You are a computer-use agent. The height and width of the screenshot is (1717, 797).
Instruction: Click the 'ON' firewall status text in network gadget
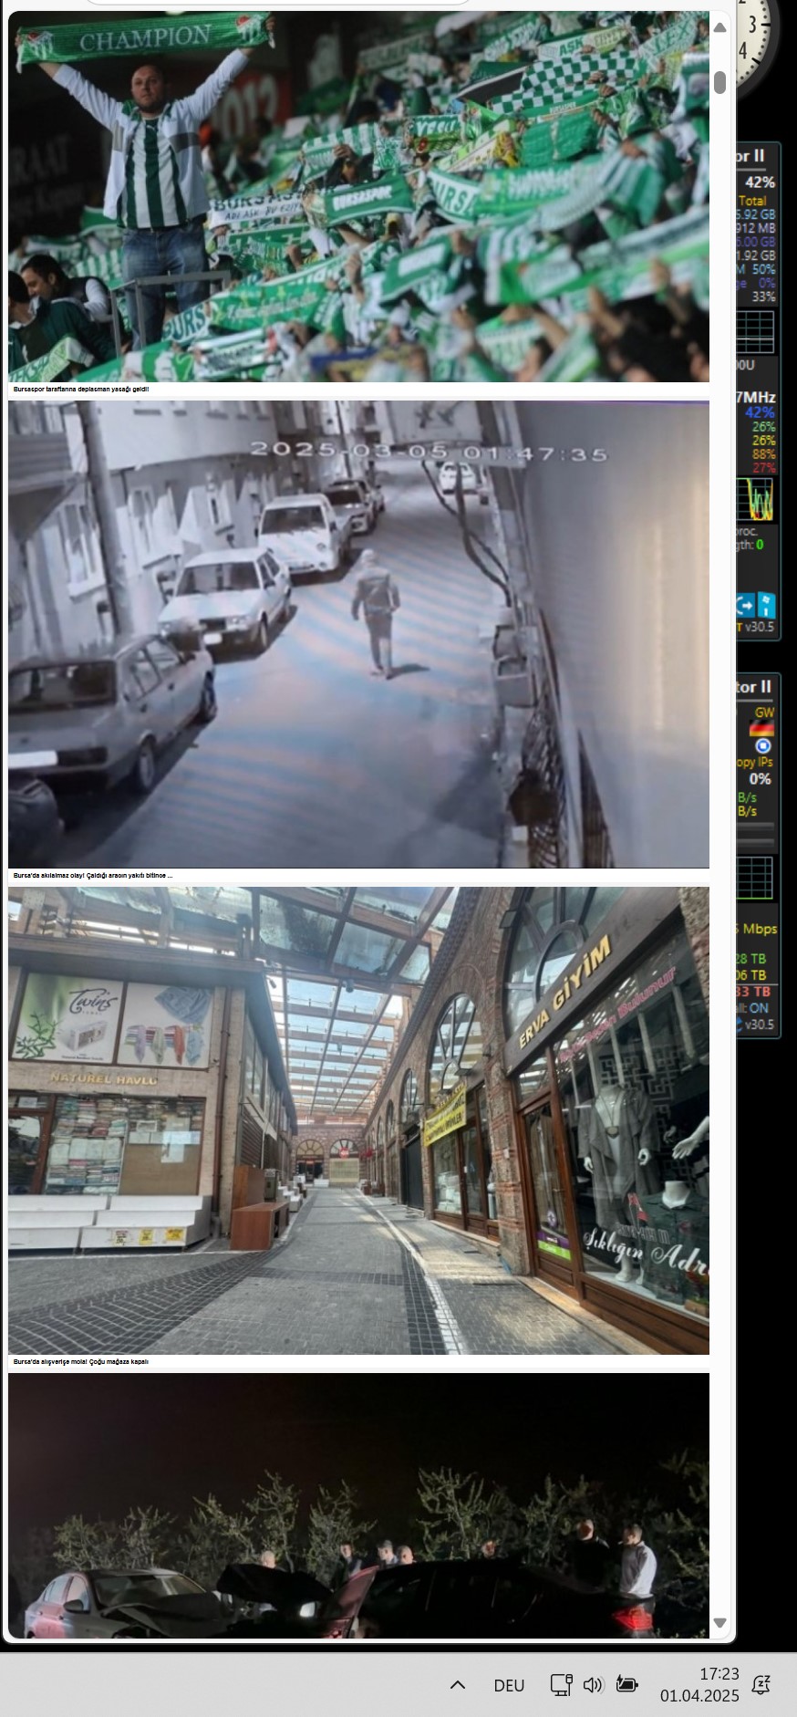click(x=759, y=1008)
